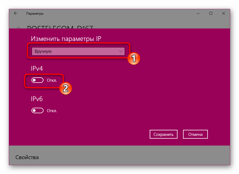Select the Свойства heading text
Viewport: 239px width, 174px height.
[27, 157]
